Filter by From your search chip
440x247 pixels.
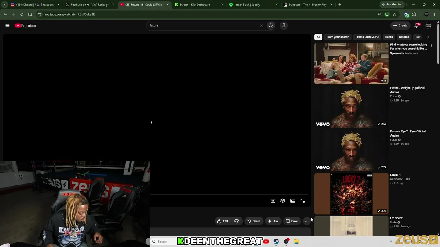338,37
